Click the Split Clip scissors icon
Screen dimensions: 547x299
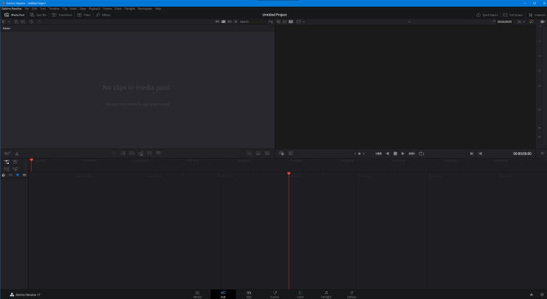16,154
